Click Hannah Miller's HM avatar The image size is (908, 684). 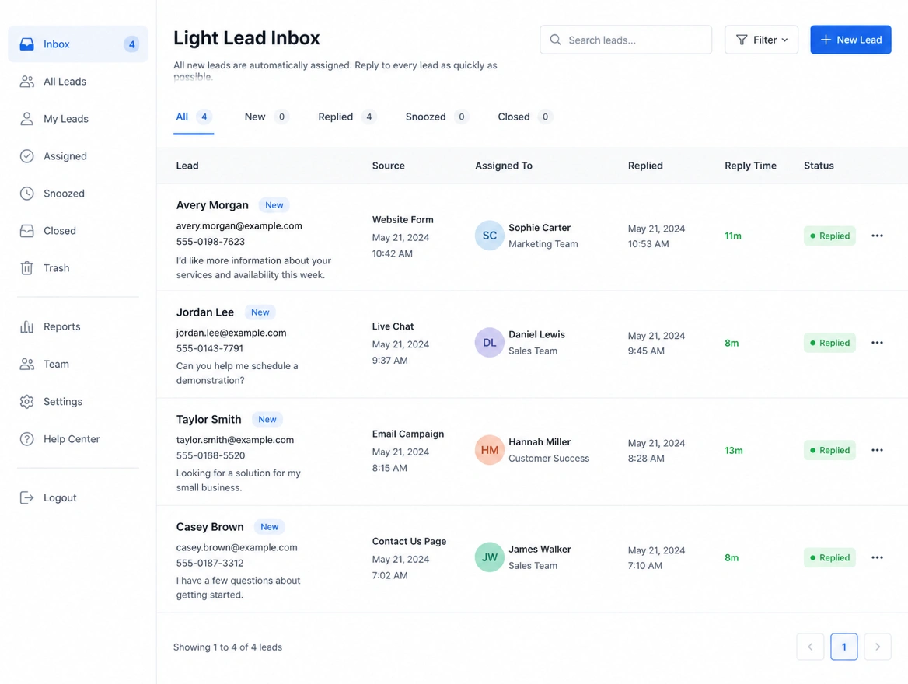tap(489, 450)
